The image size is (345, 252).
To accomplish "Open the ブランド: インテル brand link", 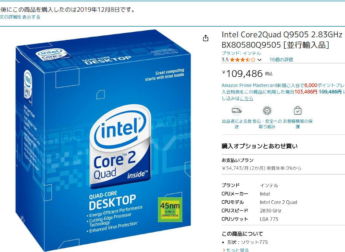I will pos(241,53).
